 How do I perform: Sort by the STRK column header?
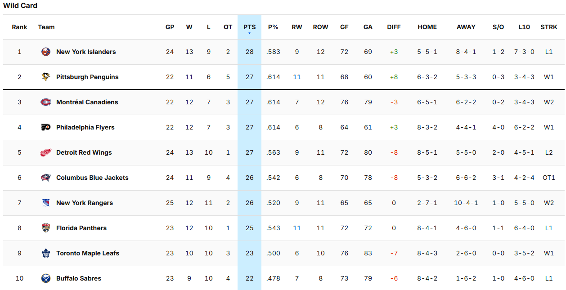pos(548,27)
